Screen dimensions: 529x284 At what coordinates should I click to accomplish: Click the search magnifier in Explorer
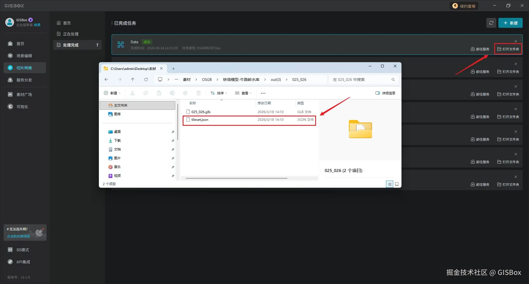click(x=393, y=80)
